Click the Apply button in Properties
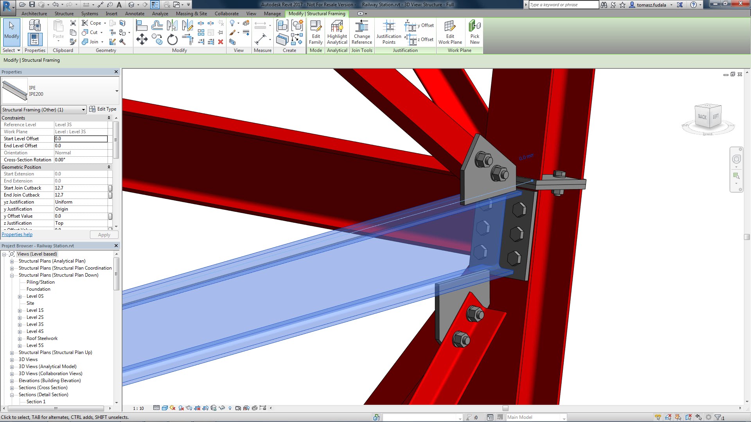This screenshot has height=422, width=751. (104, 234)
